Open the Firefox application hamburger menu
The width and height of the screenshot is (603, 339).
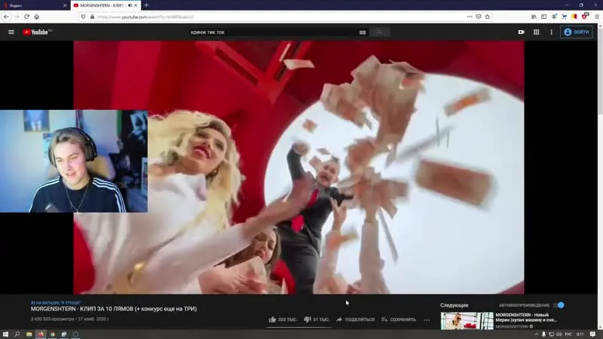point(597,17)
